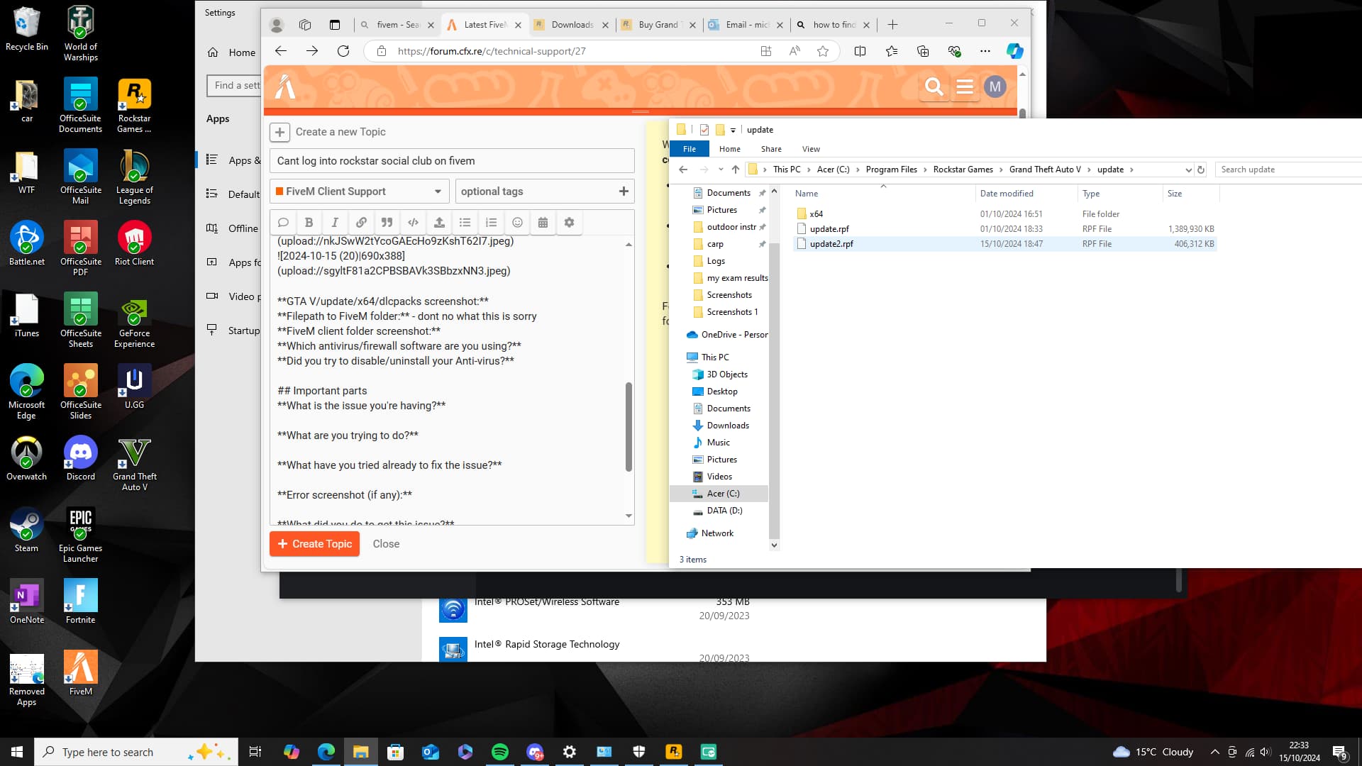Image resolution: width=1362 pixels, height=766 pixels.
Task: Insert bulleted list in editor
Action: [465, 223]
